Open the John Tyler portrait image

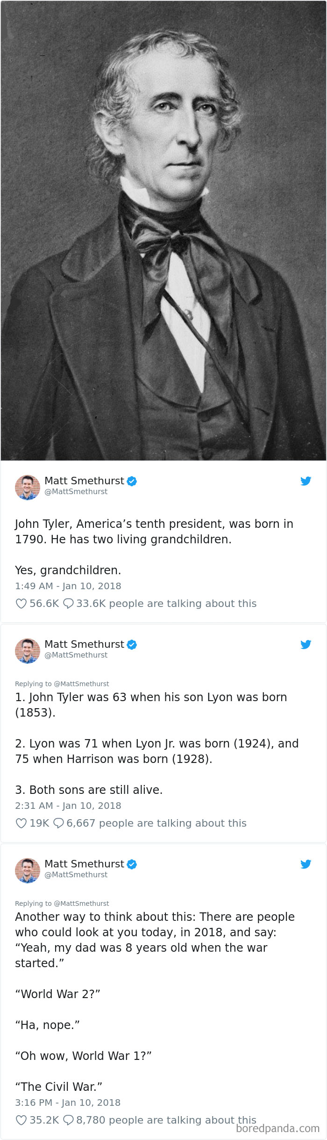pos(163,229)
